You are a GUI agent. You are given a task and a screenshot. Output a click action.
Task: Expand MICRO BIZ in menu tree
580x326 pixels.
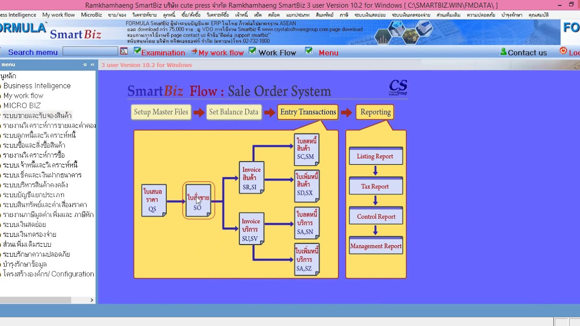tap(22, 105)
